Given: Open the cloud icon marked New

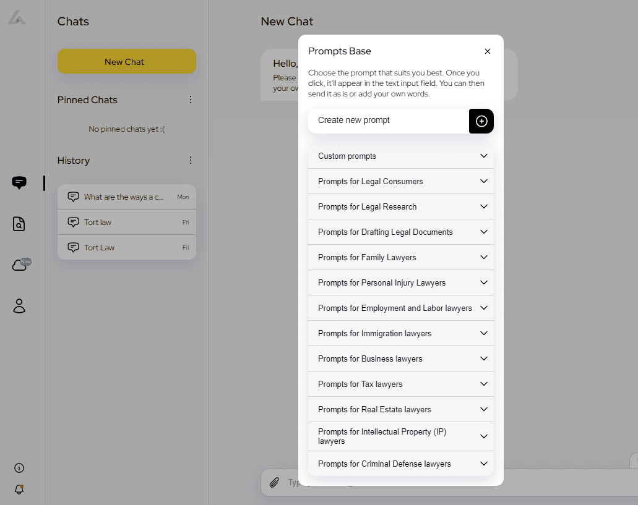Looking at the screenshot, I should pyautogui.click(x=21, y=265).
